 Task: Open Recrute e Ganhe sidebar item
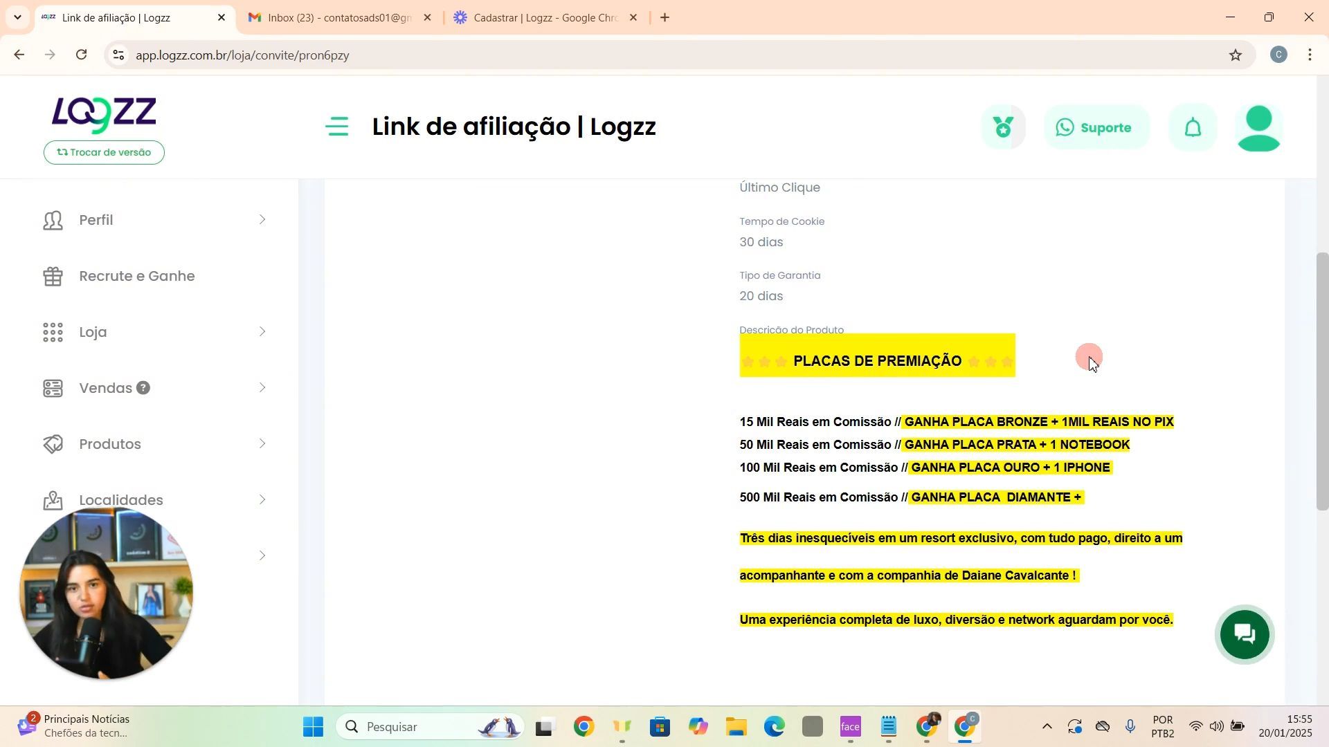pos(137,276)
